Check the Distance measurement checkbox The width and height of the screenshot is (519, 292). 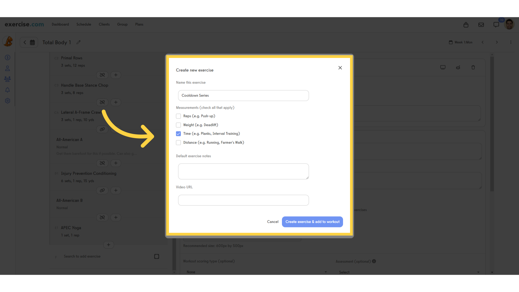click(x=178, y=143)
